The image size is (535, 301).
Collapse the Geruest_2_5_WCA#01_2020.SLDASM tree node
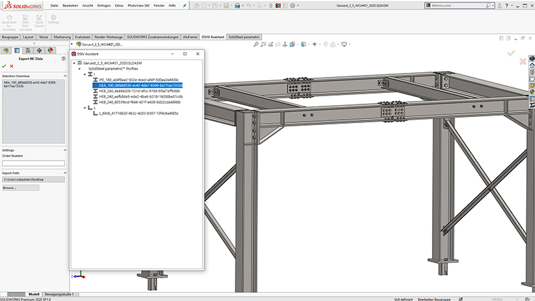pos(74,63)
